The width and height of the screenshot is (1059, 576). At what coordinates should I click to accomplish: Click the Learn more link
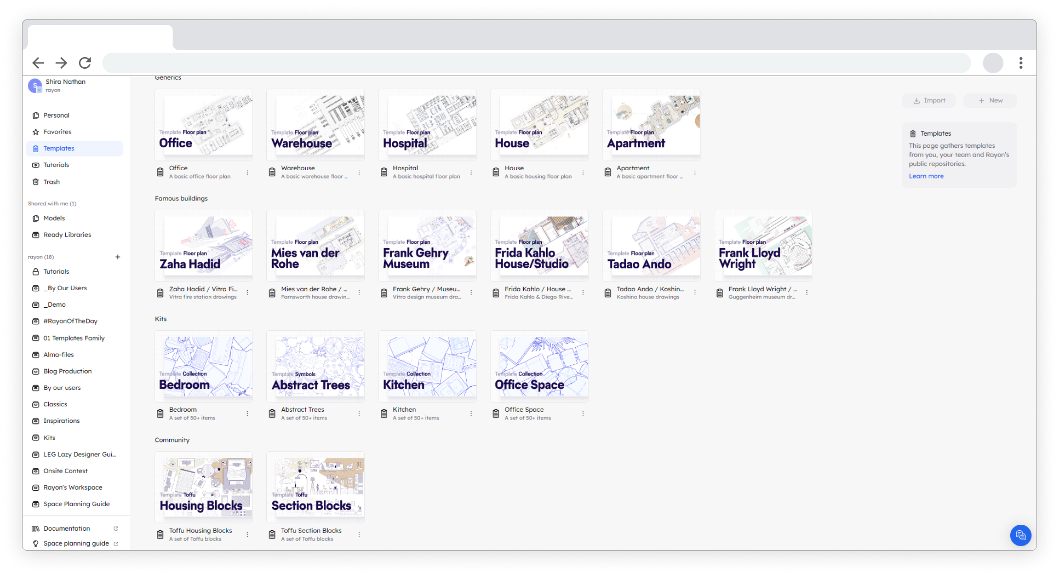point(926,176)
